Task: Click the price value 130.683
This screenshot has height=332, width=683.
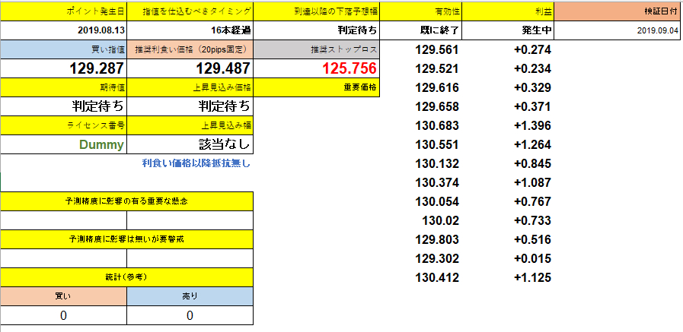Action: (436, 126)
